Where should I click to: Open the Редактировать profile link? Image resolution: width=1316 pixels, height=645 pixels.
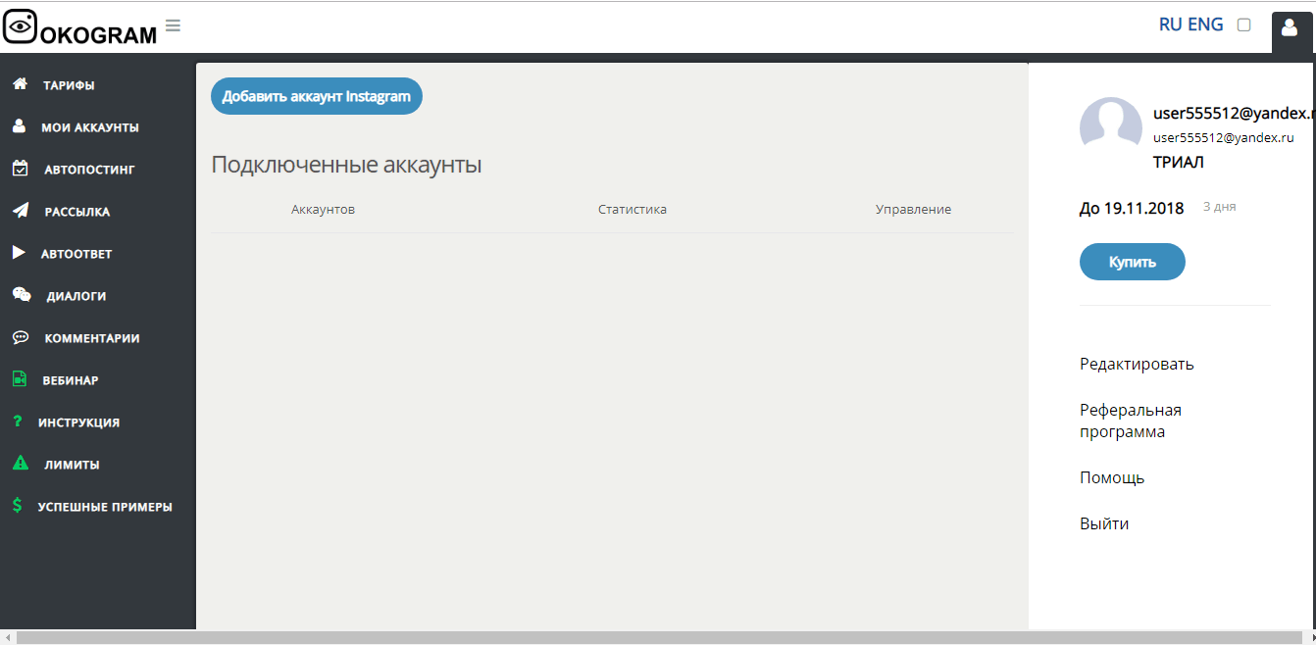1137,364
